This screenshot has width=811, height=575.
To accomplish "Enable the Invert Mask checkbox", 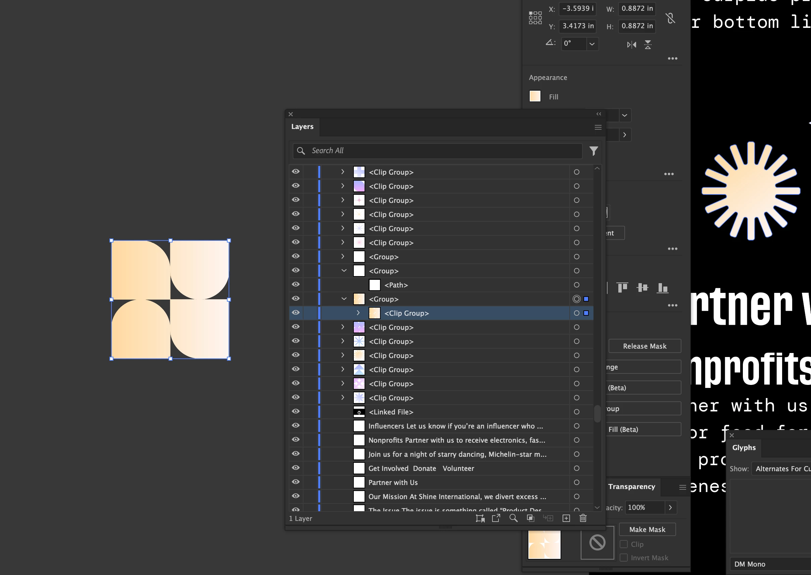I will pyautogui.click(x=623, y=558).
